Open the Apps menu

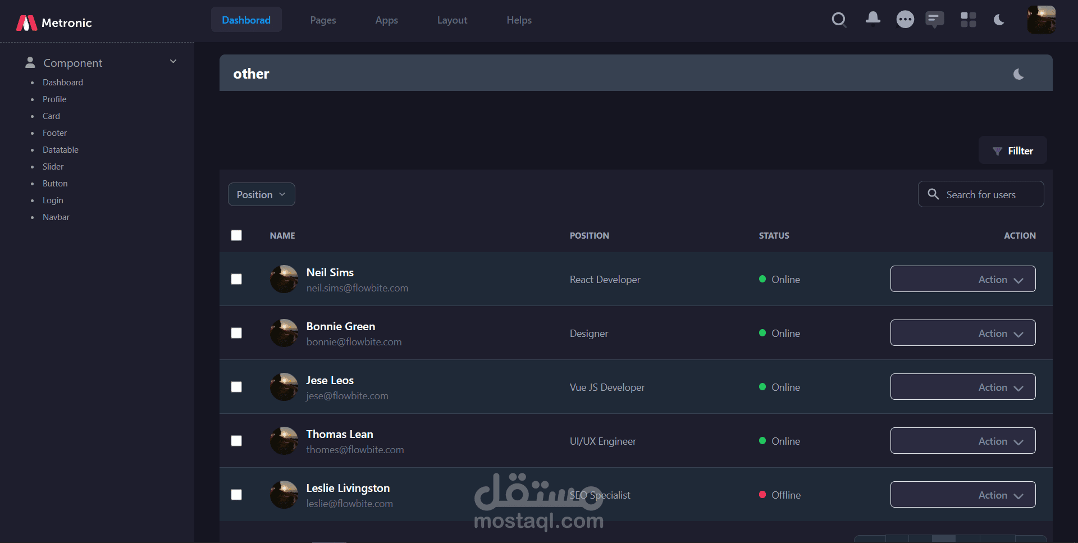tap(386, 20)
